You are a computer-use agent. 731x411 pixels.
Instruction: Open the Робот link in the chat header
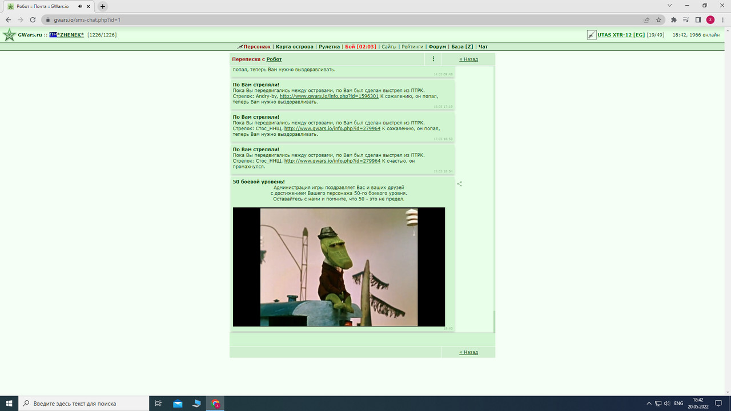274,59
